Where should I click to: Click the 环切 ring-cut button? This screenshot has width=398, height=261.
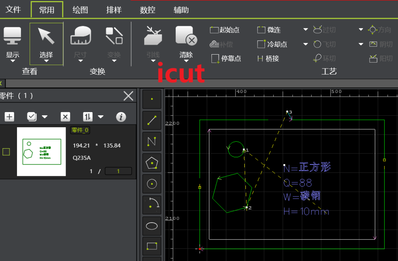(324, 58)
